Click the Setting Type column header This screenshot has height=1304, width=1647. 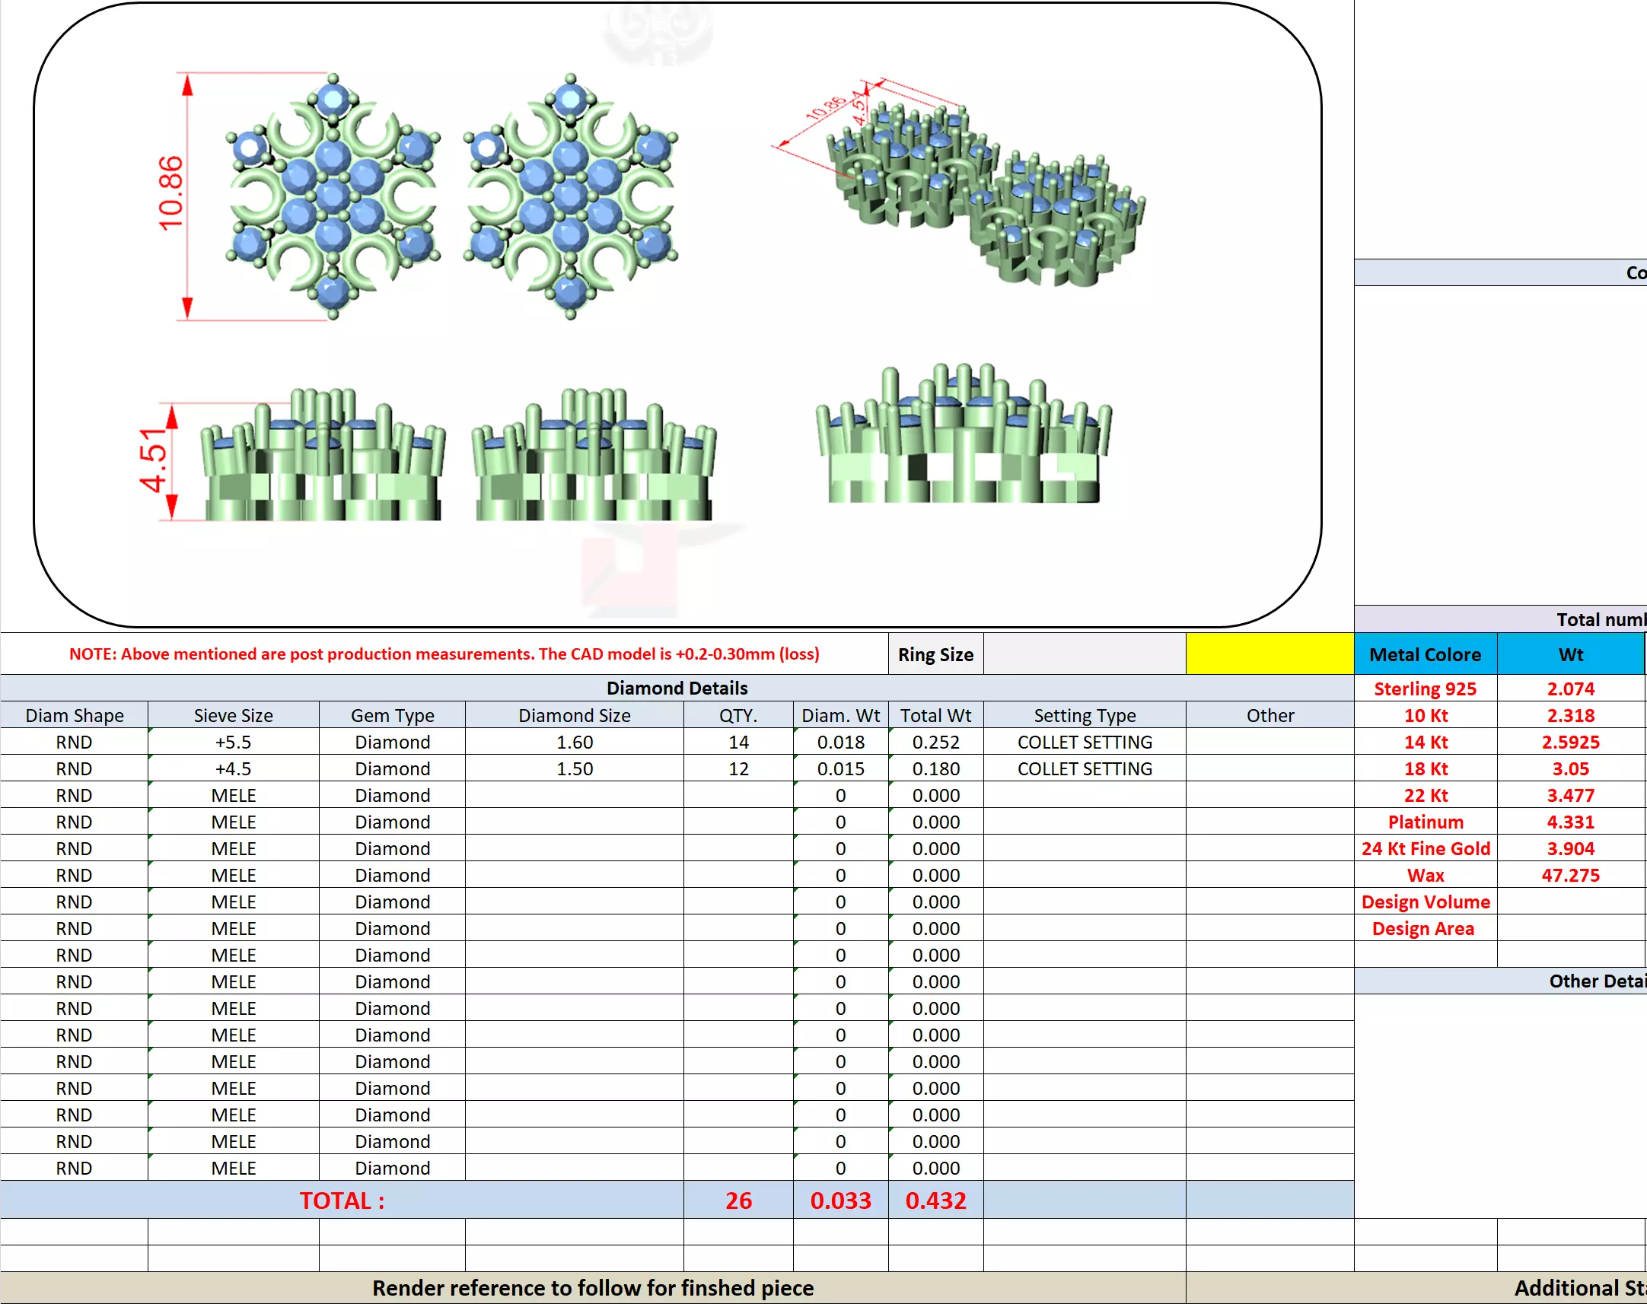(1085, 715)
